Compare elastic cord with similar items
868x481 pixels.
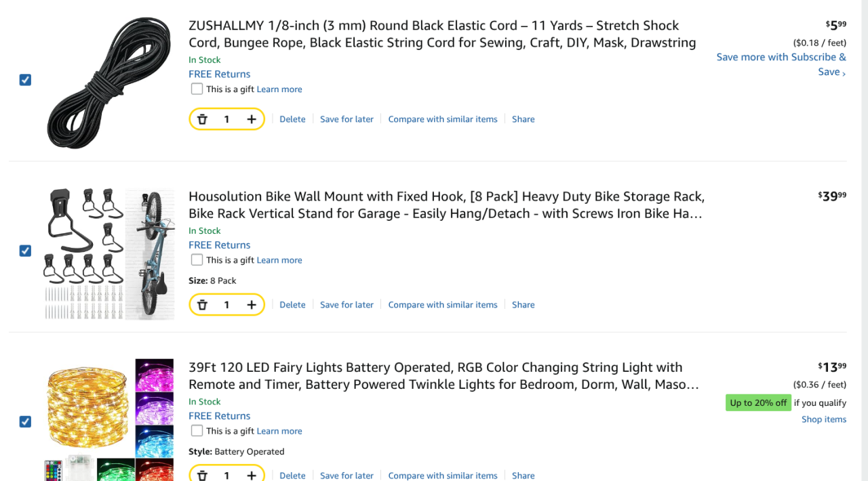coord(443,119)
